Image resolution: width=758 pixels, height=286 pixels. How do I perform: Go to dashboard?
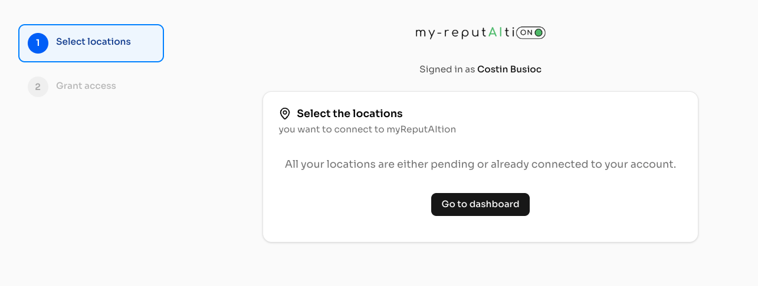coord(480,204)
